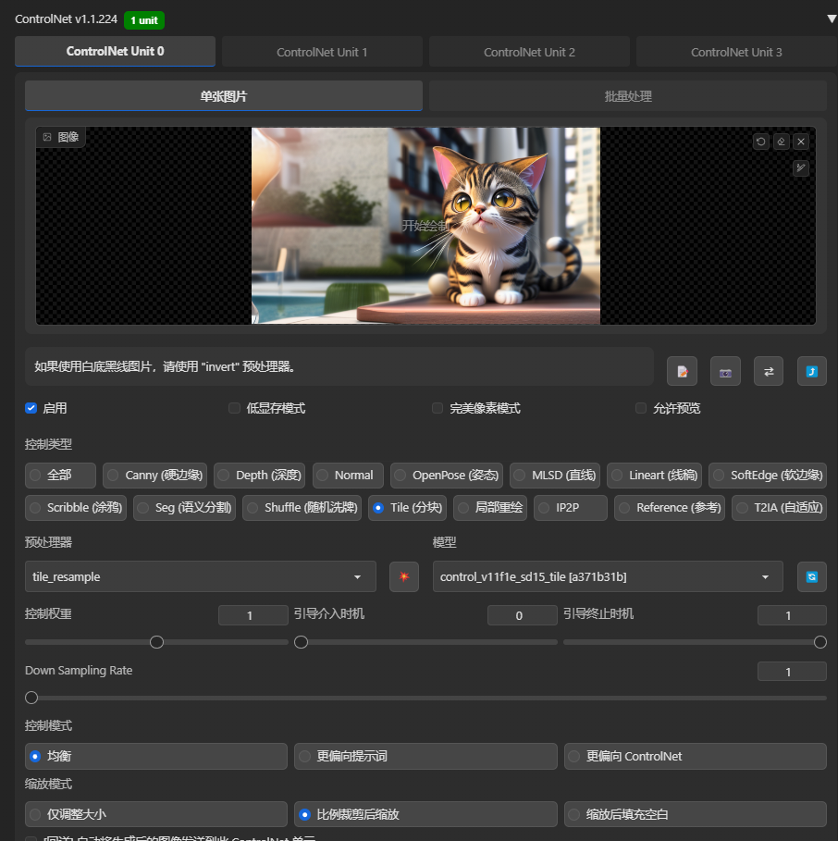
Task: Click the 引导介入时机 value input field
Action: [x=522, y=614]
